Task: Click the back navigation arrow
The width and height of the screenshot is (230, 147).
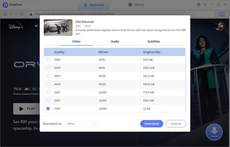Action: point(11,14)
